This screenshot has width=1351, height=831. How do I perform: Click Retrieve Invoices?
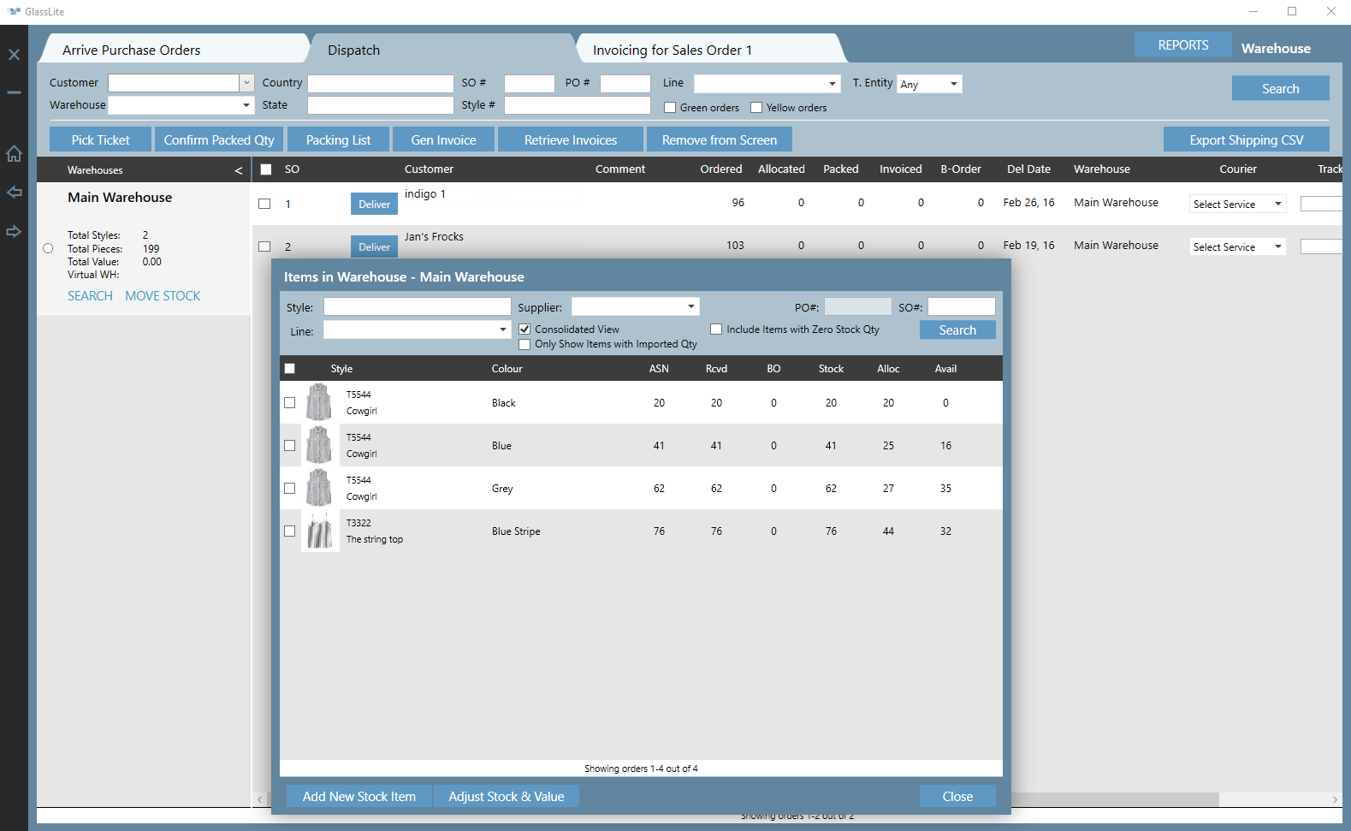570,139
